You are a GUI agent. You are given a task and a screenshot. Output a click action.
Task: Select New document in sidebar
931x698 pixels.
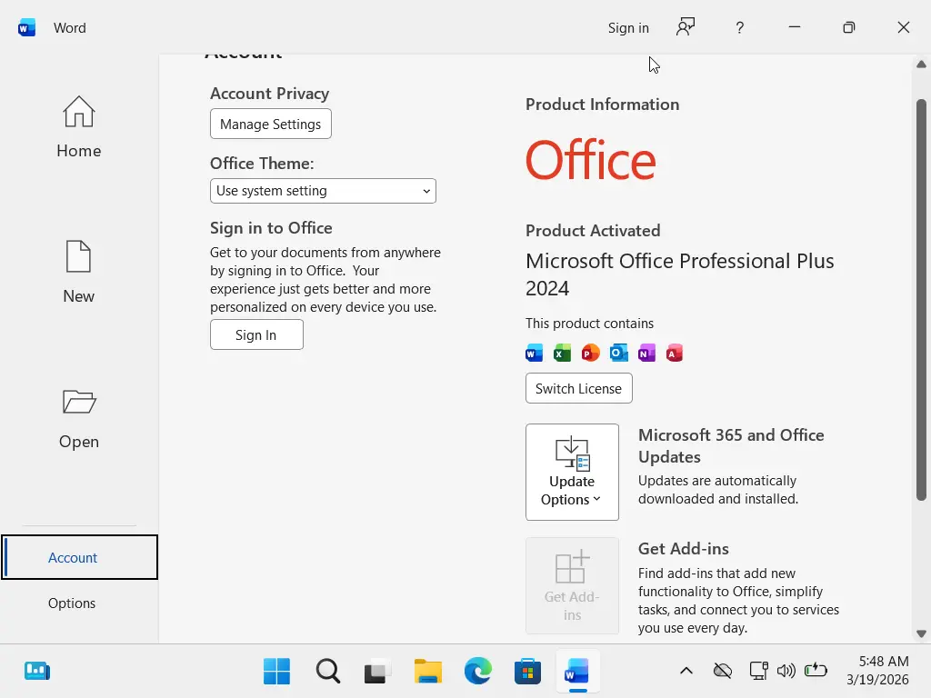point(79,273)
